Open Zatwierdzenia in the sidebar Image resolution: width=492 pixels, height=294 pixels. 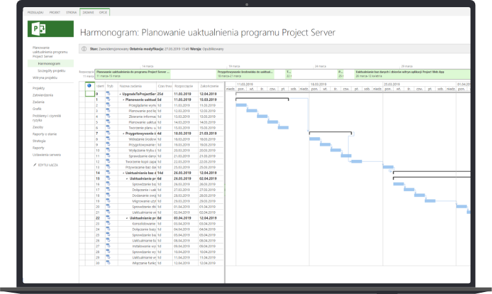click(43, 95)
